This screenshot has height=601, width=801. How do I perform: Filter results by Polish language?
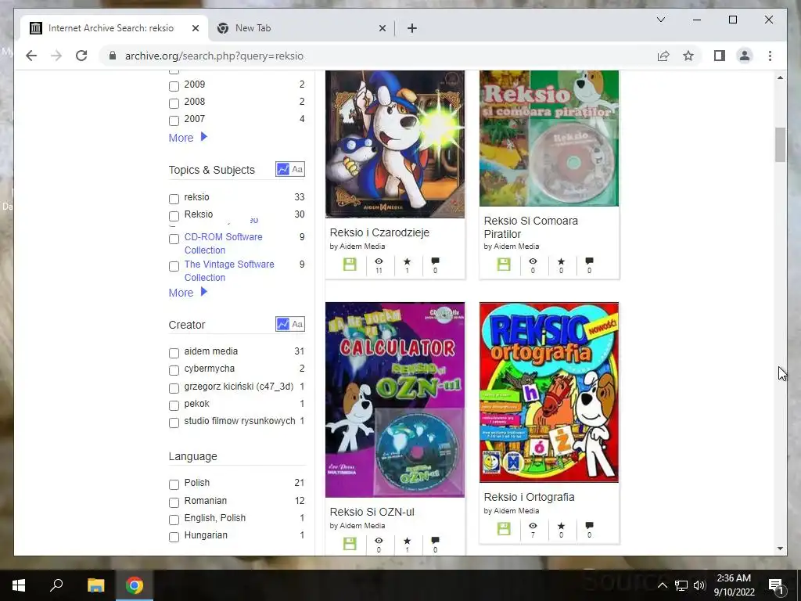pyautogui.click(x=174, y=484)
